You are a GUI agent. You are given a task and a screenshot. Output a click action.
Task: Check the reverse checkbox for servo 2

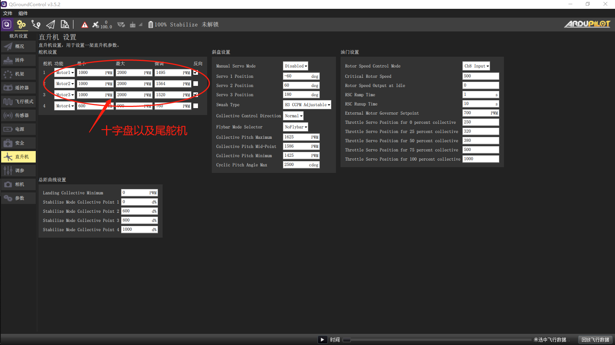click(x=196, y=84)
